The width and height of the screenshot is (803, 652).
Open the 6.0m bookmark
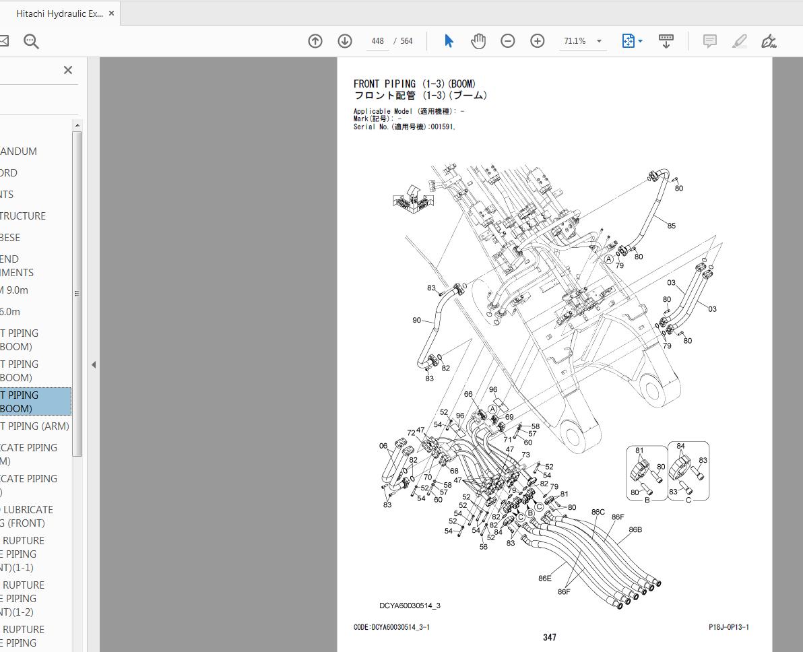coord(10,312)
